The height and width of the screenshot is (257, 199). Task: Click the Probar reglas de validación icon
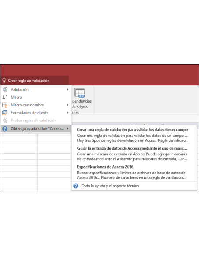coord(5,120)
